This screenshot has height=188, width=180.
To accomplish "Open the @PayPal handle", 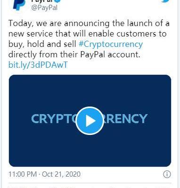I will click(x=44, y=8).
